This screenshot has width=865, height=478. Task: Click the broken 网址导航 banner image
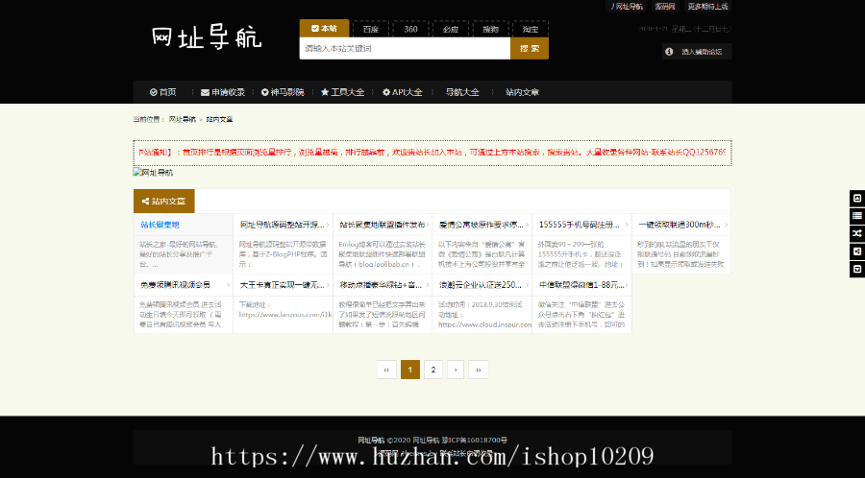pos(153,173)
